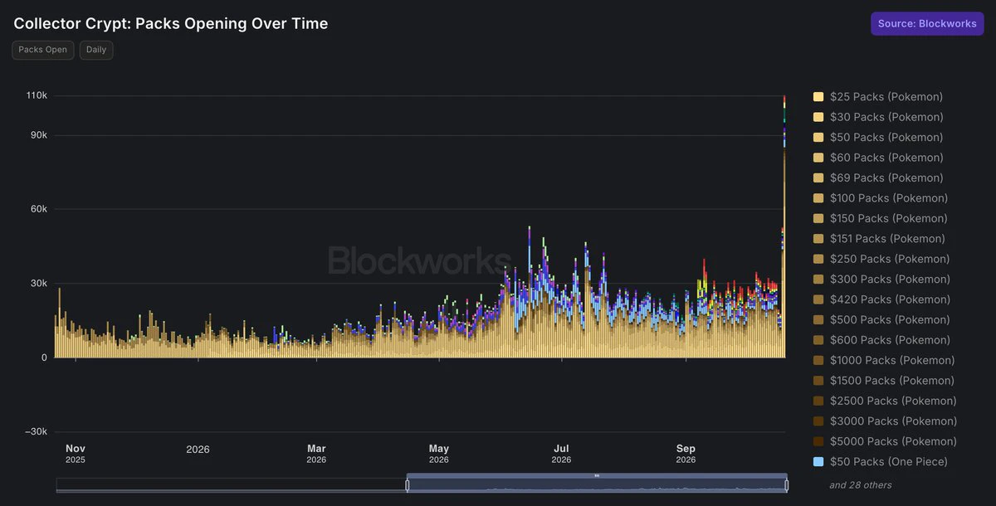Click the chart title 'Collector Crypt: Packs Opening Over Time'

coord(171,23)
